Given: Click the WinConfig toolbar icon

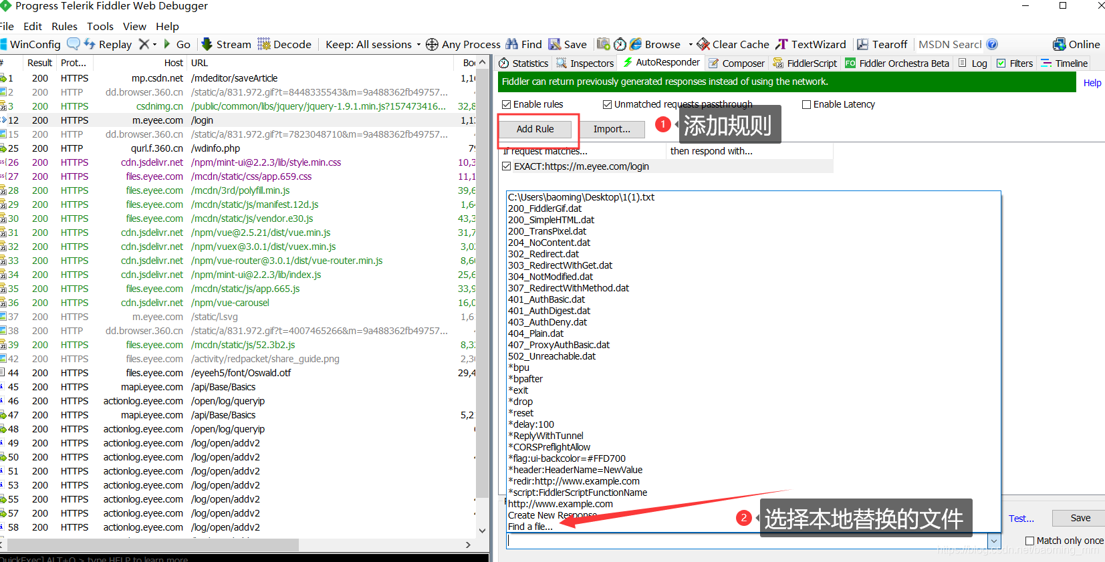Looking at the screenshot, I should (x=3, y=44).
